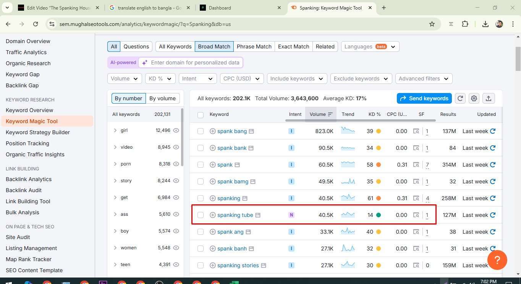This screenshot has height=284, width=521.
Task: Tick the select-all checkbox in the table header
Action: point(201,114)
